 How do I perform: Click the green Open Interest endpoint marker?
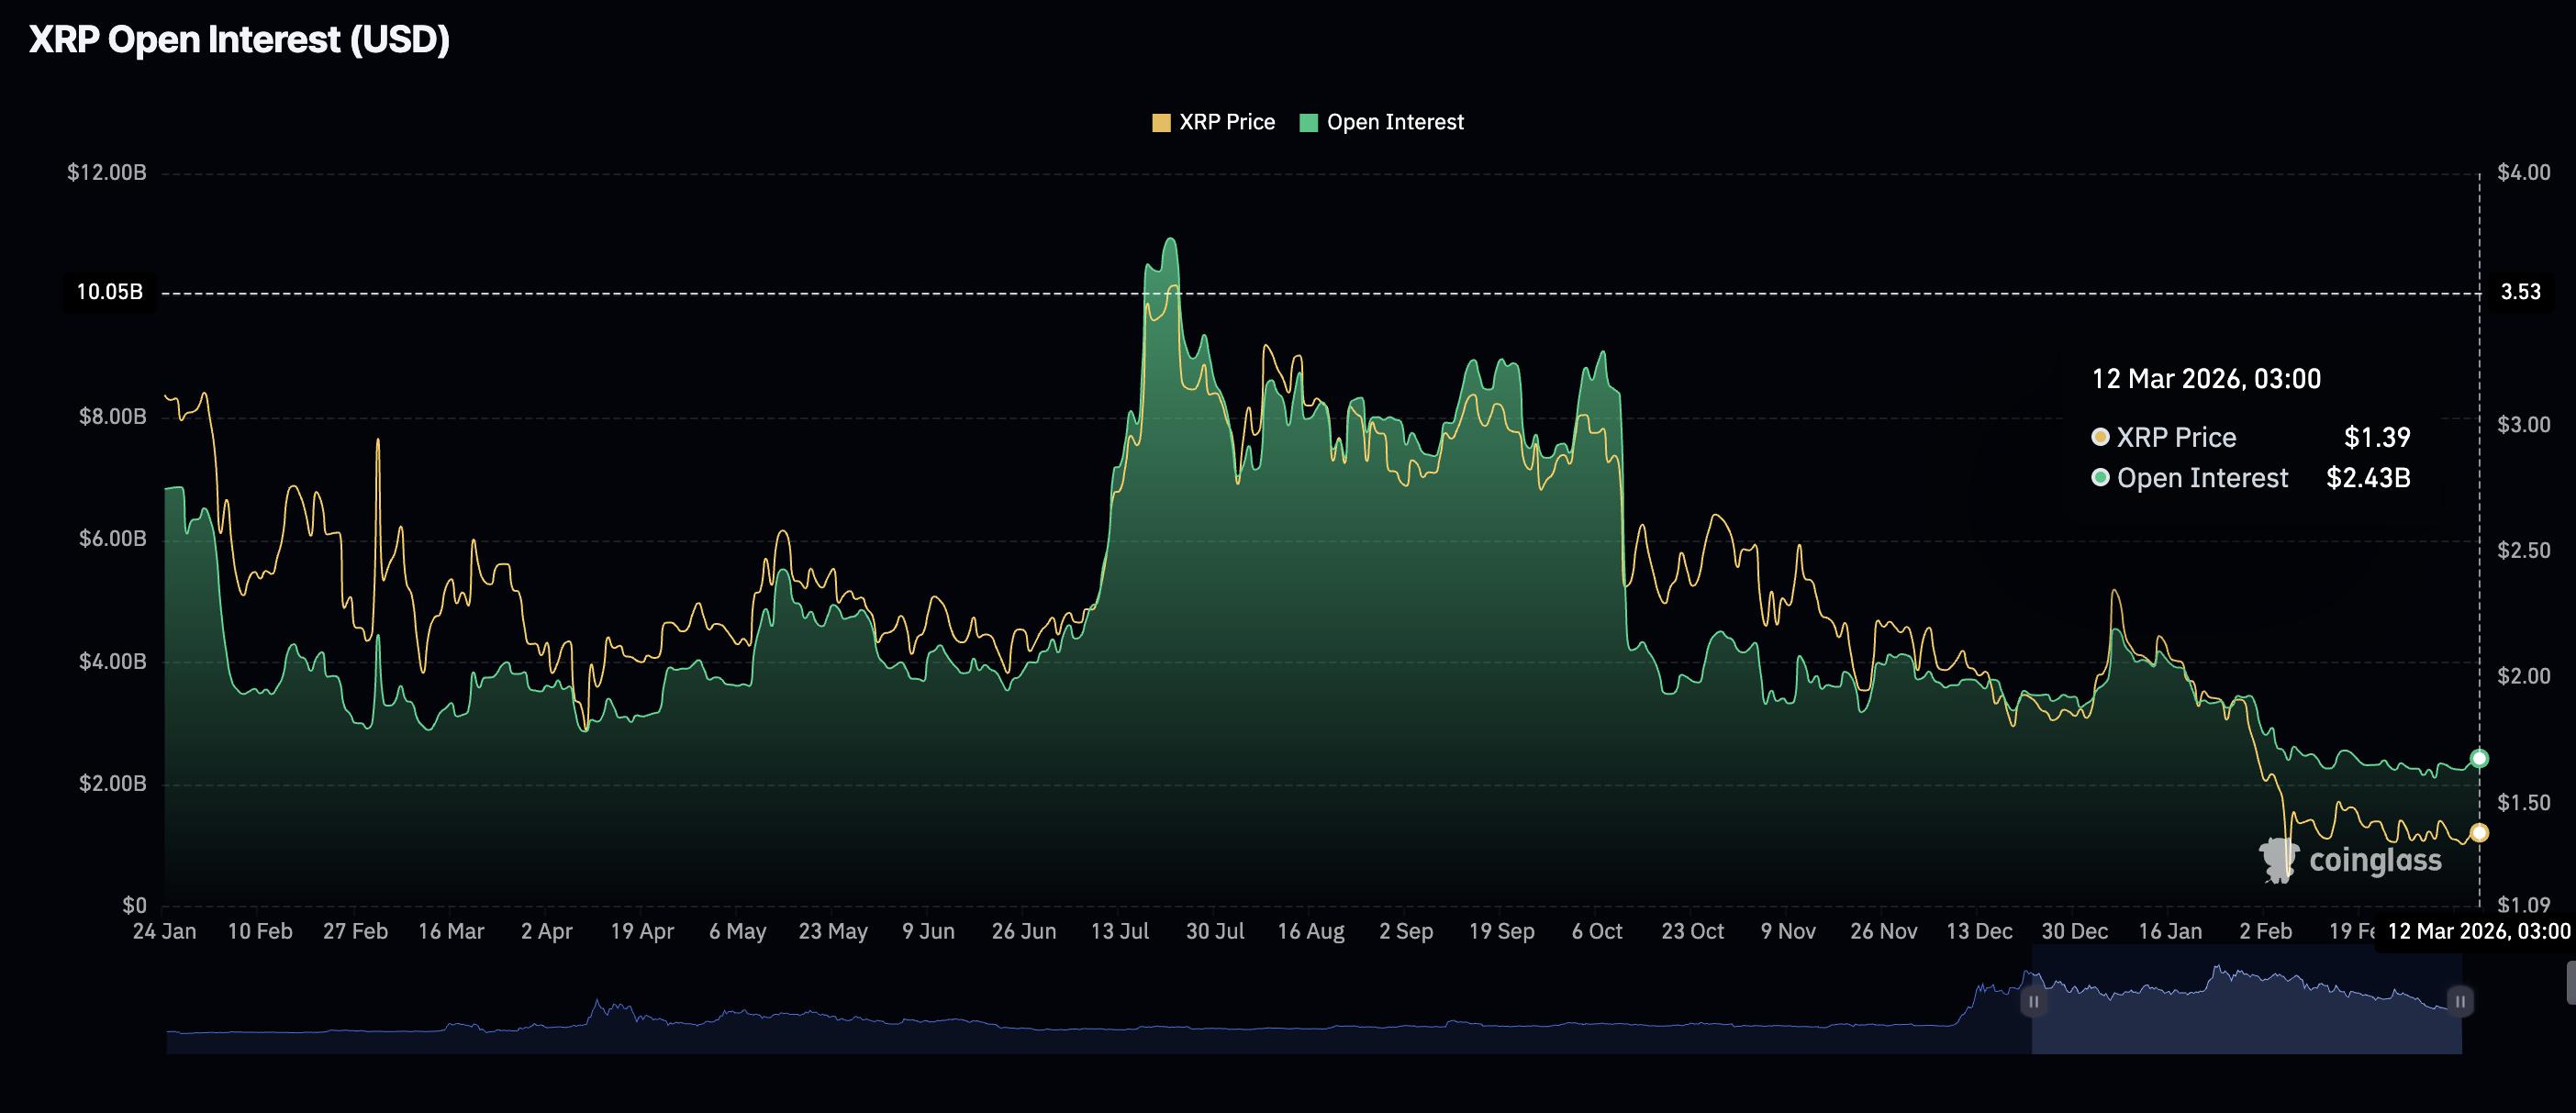tap(2479, 758)
